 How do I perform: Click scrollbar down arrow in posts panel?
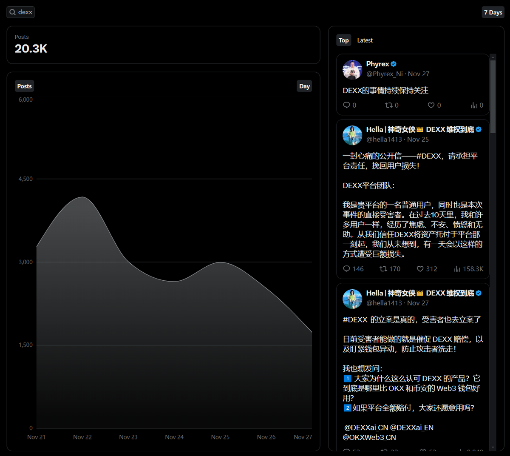click(493, 447)
